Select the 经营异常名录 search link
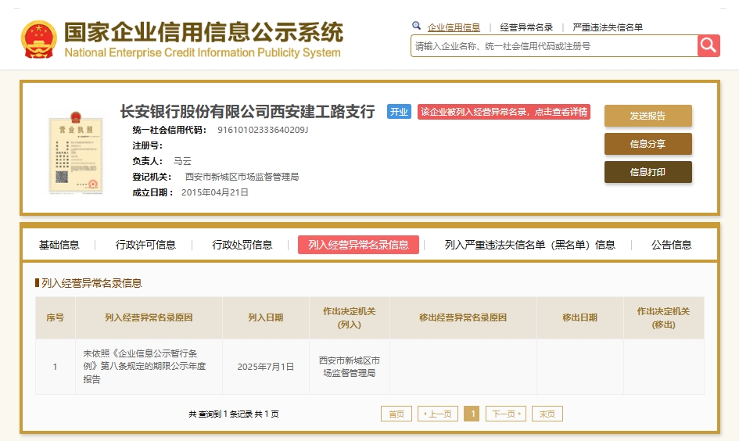The image size is (739, 441). (x=526, y=27)
